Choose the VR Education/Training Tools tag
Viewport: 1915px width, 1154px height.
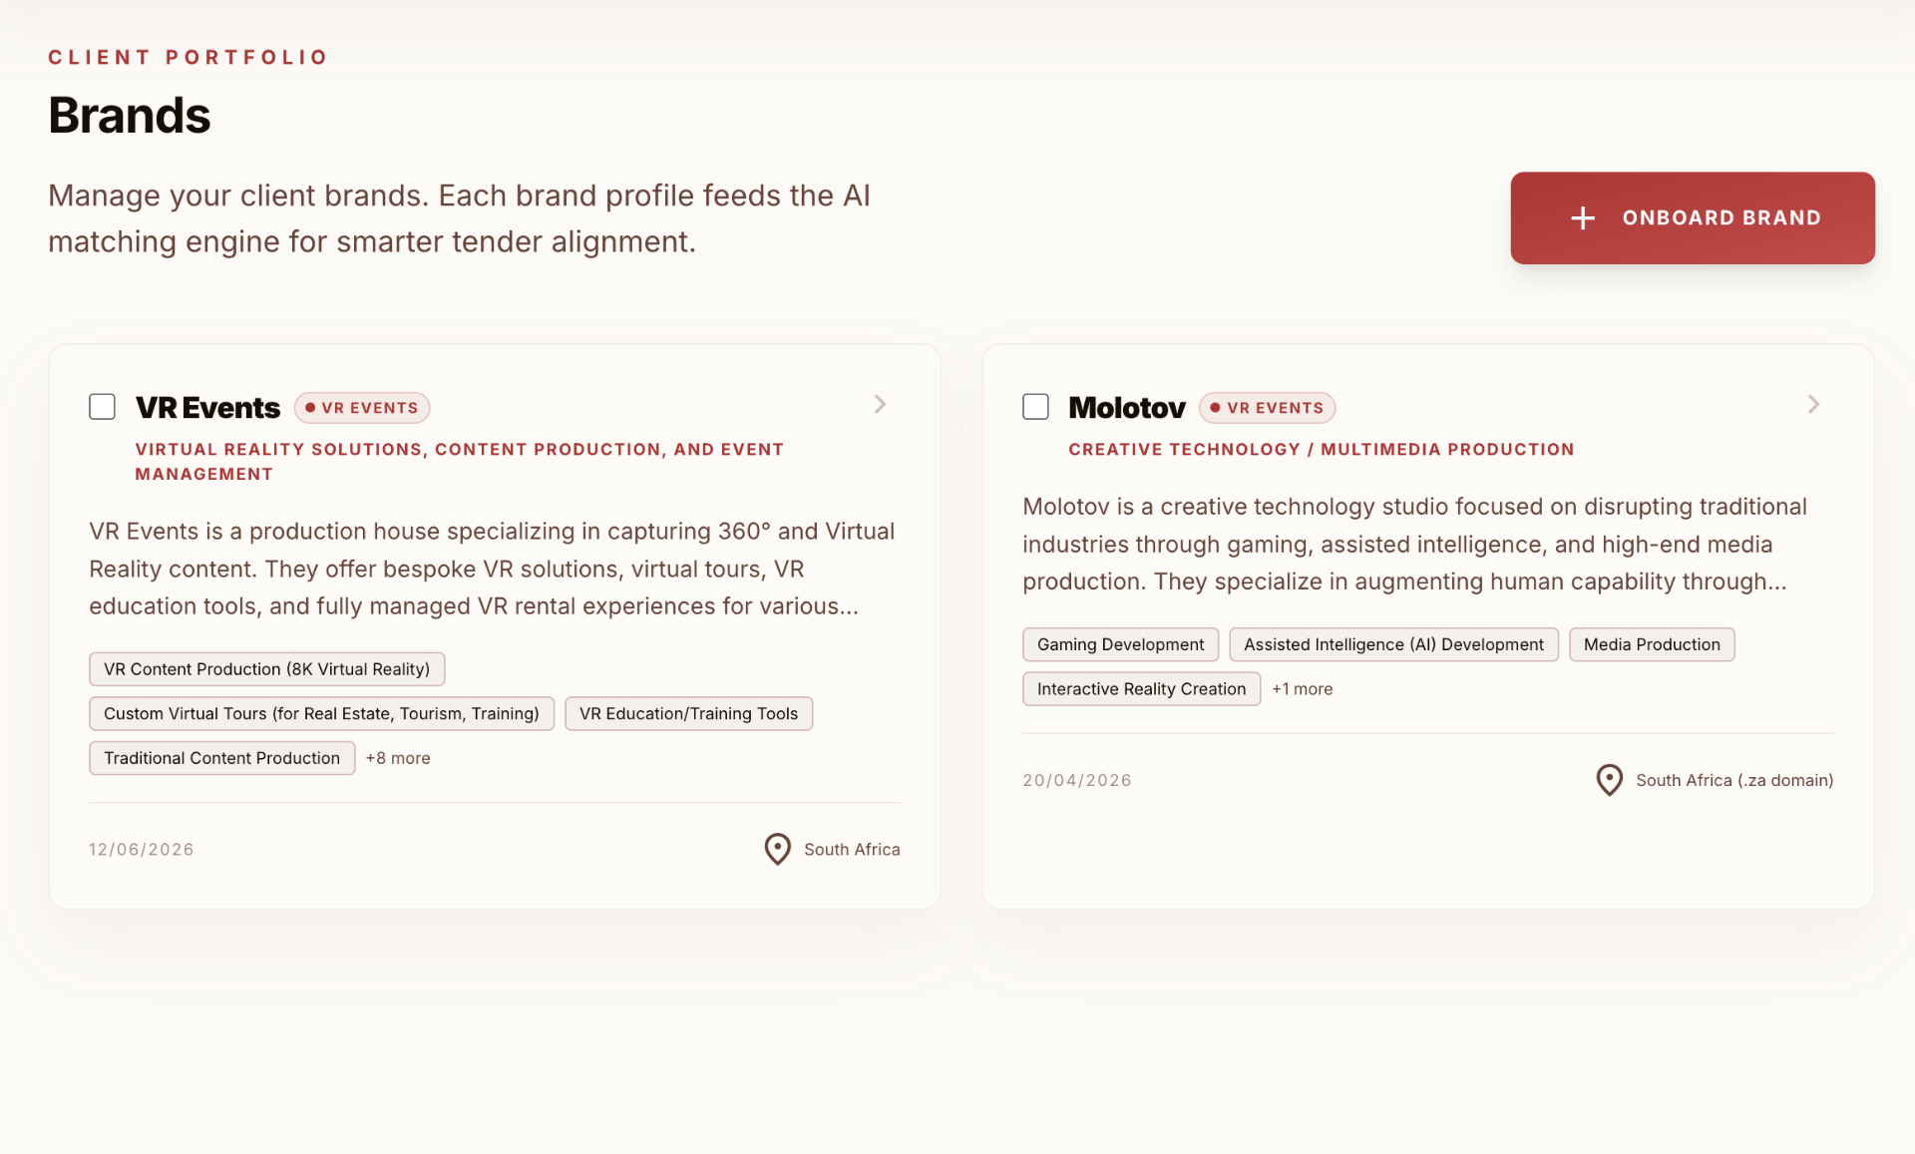pyautogui.click(x=688, y=714)
